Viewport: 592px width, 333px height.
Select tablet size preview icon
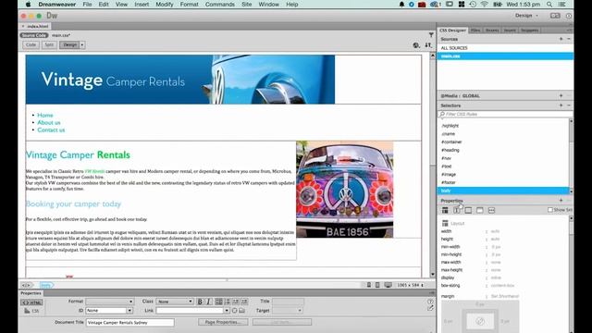click(x=377, y=285)
